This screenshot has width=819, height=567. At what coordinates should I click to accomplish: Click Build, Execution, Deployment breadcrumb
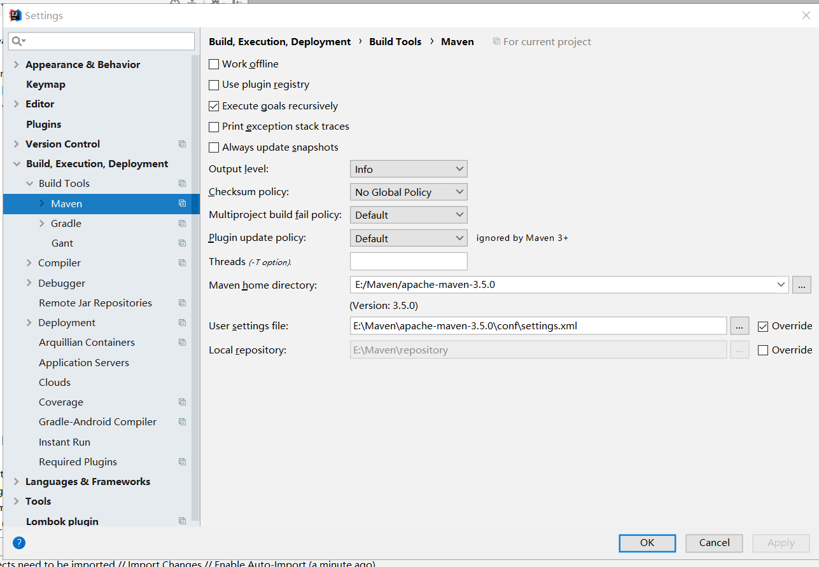pos(280,41)
